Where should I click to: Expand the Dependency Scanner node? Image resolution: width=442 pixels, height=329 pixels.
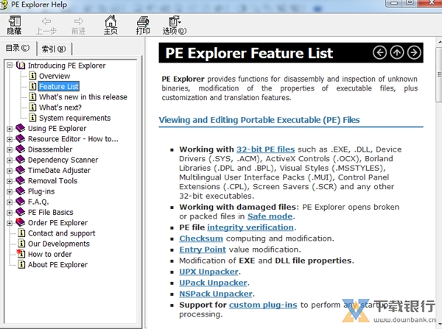pos(10,160)
